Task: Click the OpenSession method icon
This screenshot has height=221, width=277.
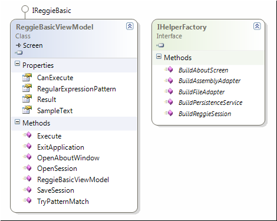Action: point(27,168)
